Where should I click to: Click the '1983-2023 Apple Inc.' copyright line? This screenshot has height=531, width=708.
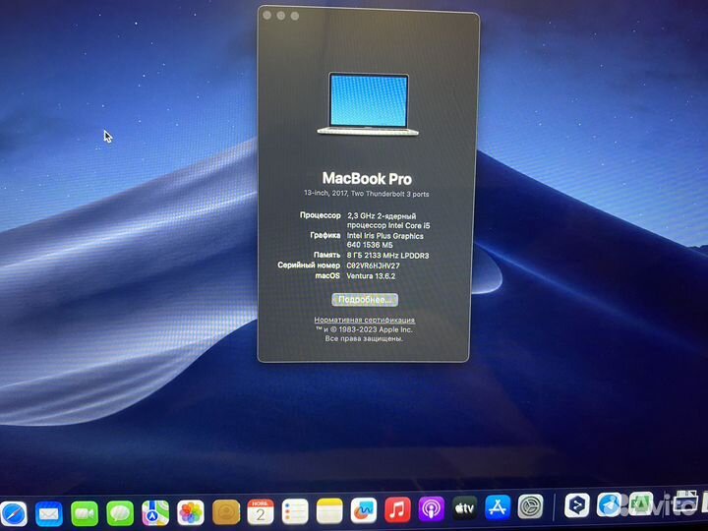tap(364, 329)
